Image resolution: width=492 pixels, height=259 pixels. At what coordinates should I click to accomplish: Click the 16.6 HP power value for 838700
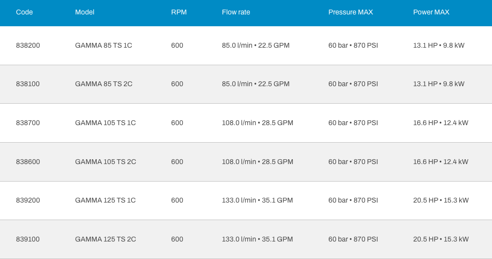pyautogui.click(x=425, y=123)
